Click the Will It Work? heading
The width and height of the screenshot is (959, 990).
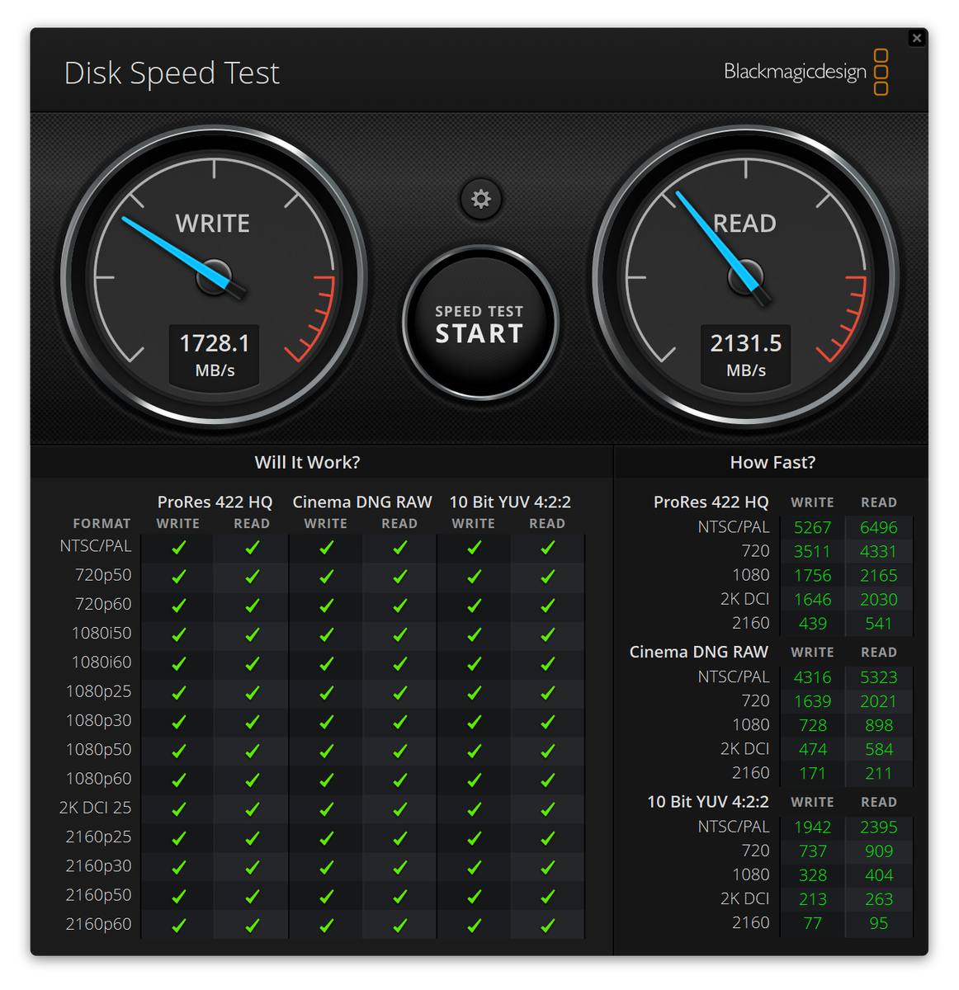pos(307,462)
